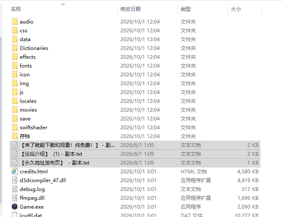
Task: Click the credits.html browser icon
Action: (x=15, y=172)
